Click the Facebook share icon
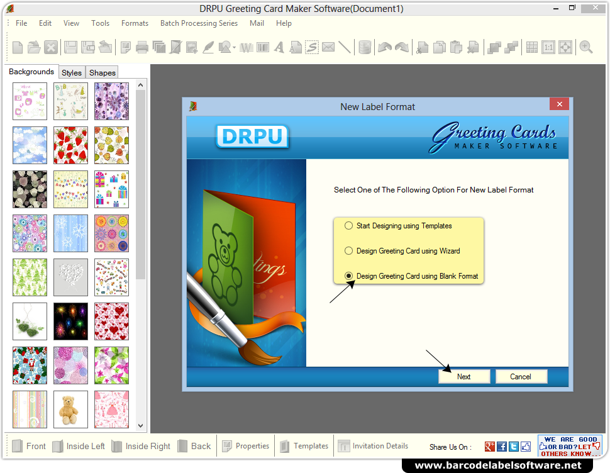The width and height of the screenshot is (610, 473). pyautogui.click(x=502, y=447)
